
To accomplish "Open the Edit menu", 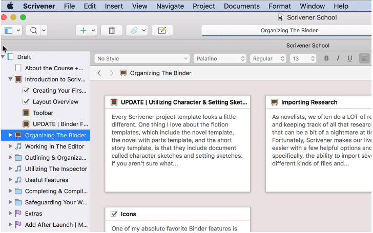I will coord(90,6).
